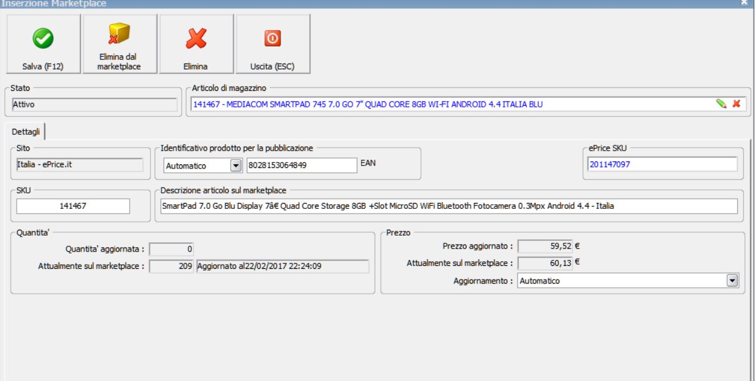
Task: Click the marketplace quantity field showing 209
Action: point(171,266)
